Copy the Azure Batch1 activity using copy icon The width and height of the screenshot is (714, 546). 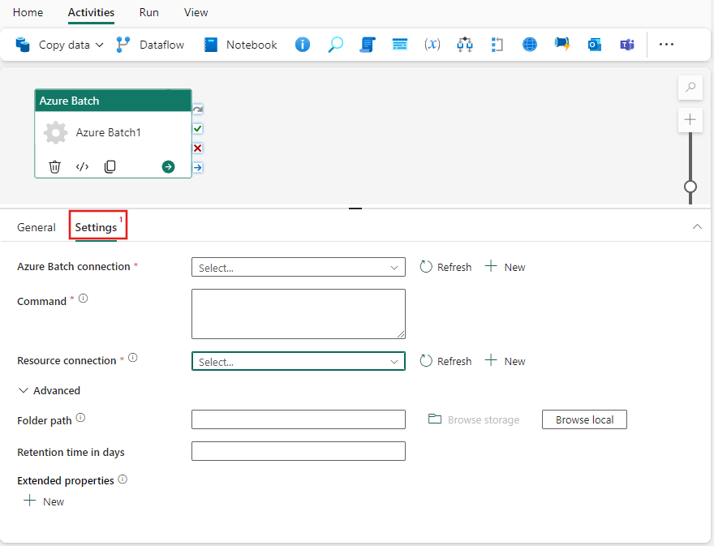110,166
